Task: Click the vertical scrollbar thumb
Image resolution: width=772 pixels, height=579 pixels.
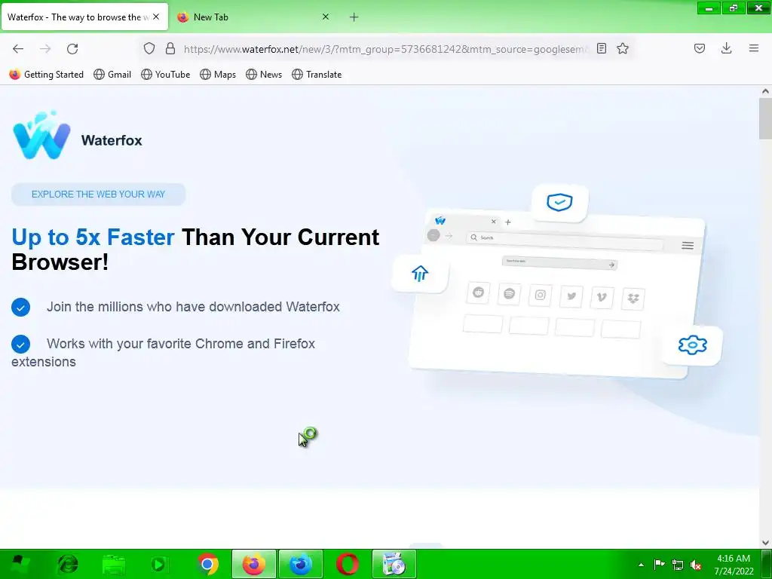Action: (765, 118)
